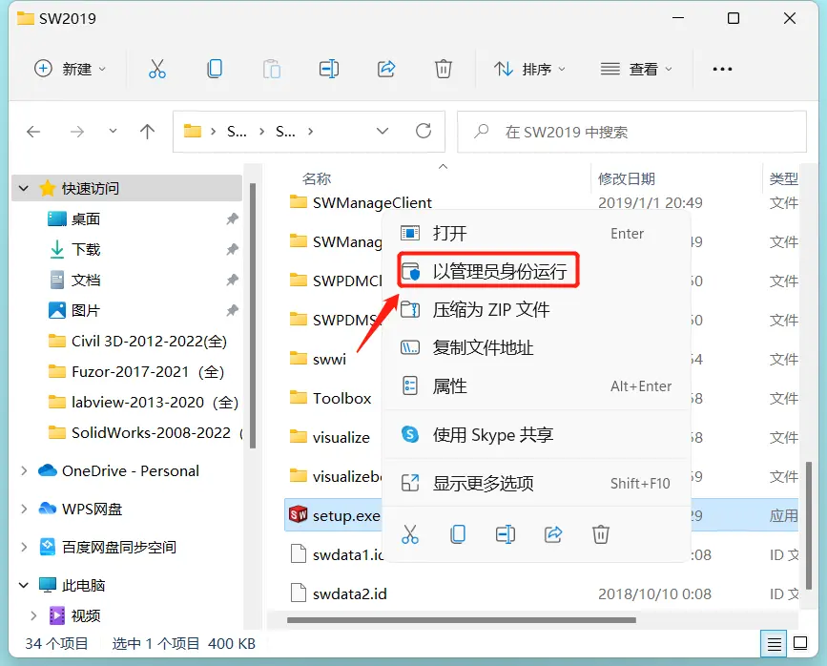Click the Delete trash icon in the toolbar
The height and width of the screenshot is (666, 827).
443,69
